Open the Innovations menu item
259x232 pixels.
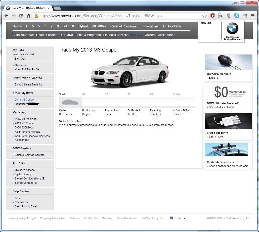(x=150, y=26)
